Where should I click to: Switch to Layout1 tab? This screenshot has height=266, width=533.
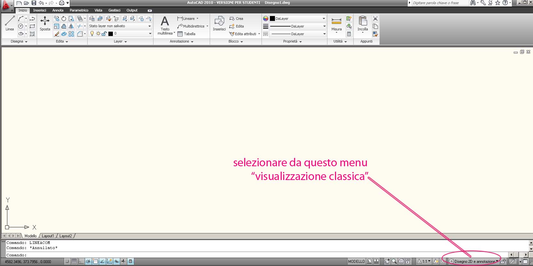point(48,236)
